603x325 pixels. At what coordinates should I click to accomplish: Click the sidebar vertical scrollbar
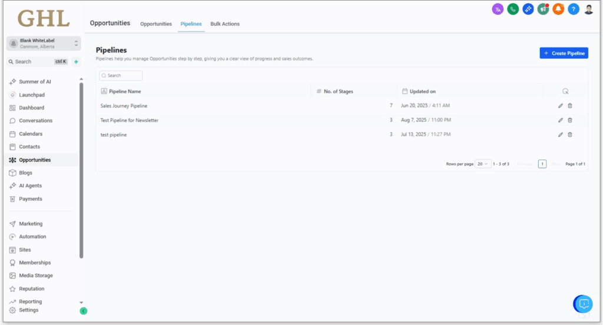[x=81, y=169]
